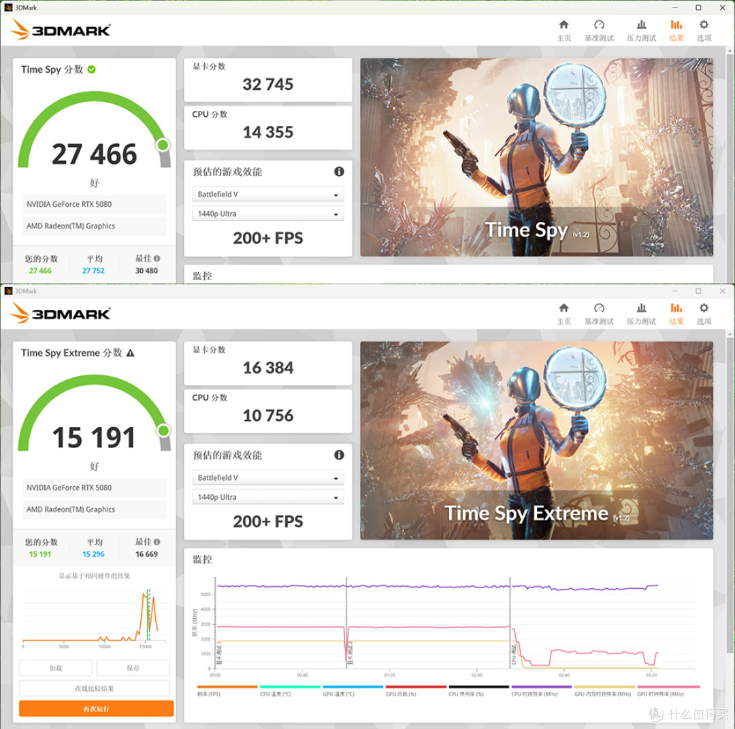Open the Battlefield V dropdown in Time Spy Extreme window
The height and width of the screenshot is (729, 735).
267,477
